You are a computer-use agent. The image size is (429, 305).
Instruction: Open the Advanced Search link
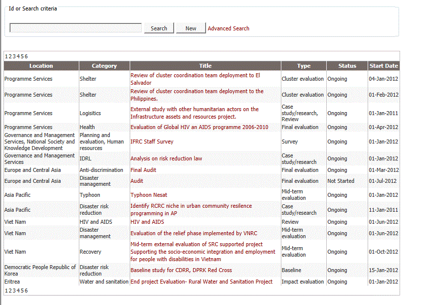228,28
